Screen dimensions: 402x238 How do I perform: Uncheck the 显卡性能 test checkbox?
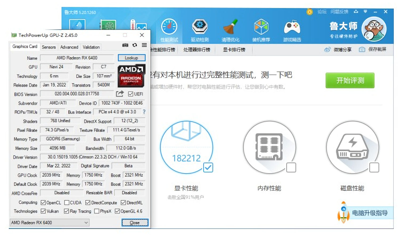pyautogui.click(x=208, y=168)
